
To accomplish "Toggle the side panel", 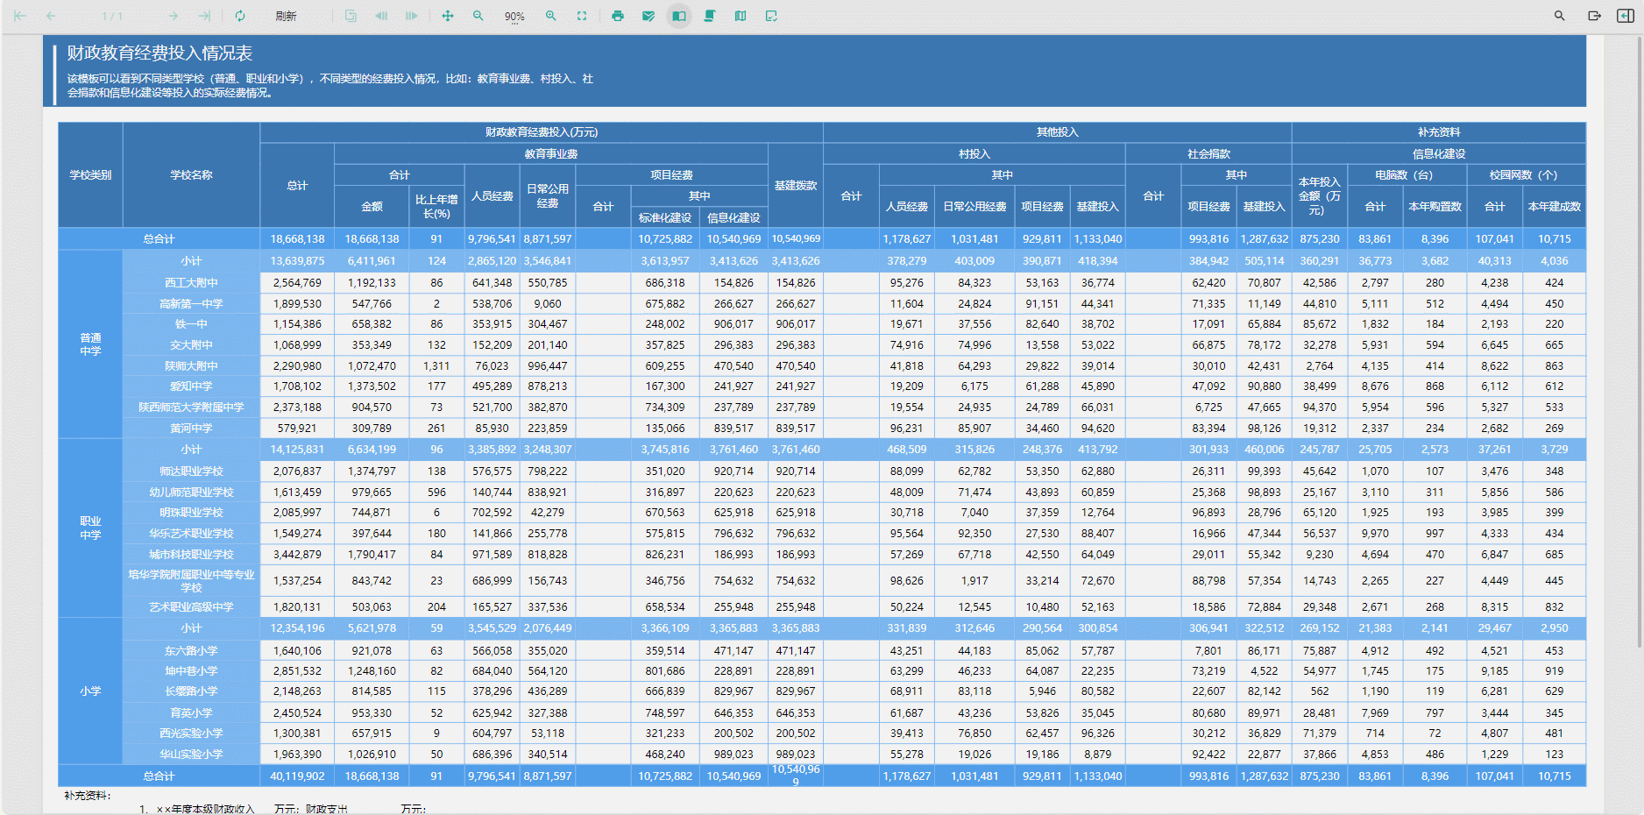I will tap(1626, 16).
